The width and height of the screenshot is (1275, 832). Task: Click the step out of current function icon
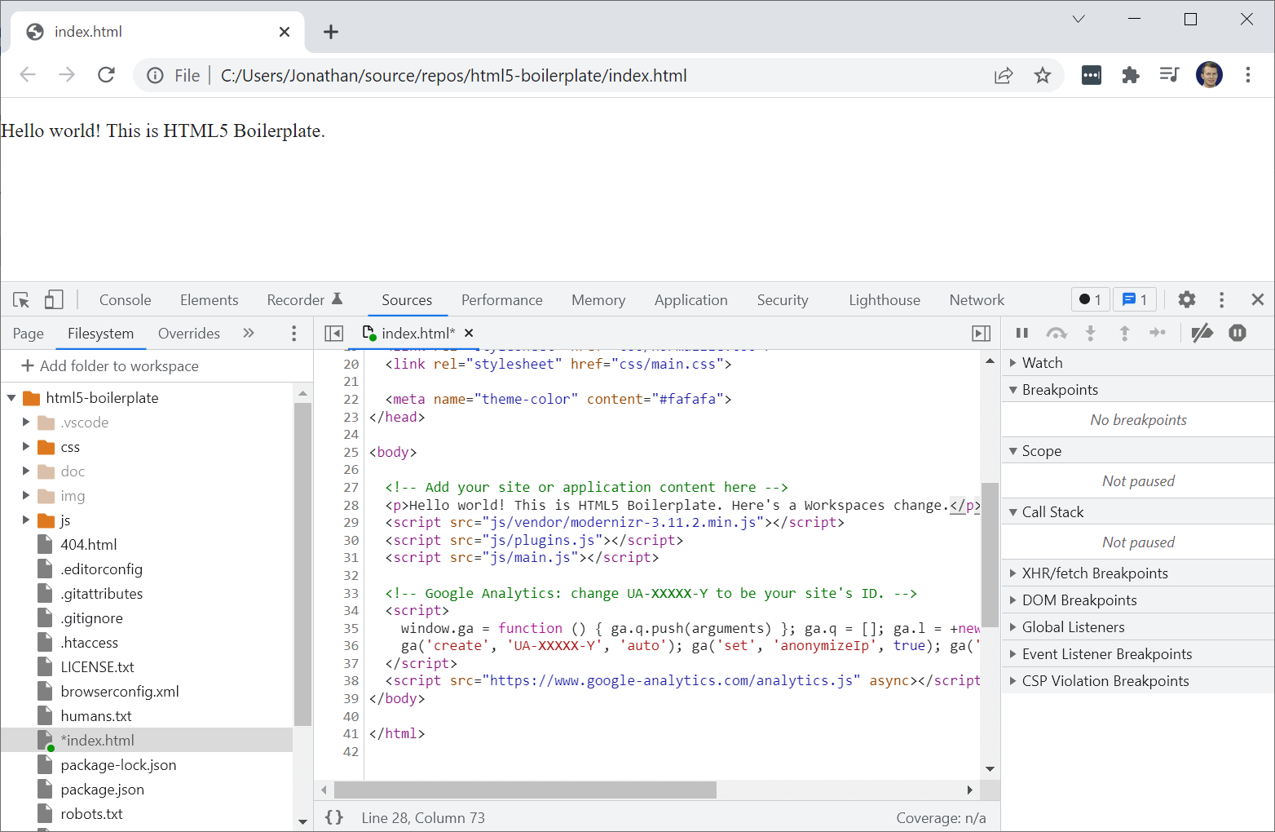pyautogui.click(x=1124, y=333)
